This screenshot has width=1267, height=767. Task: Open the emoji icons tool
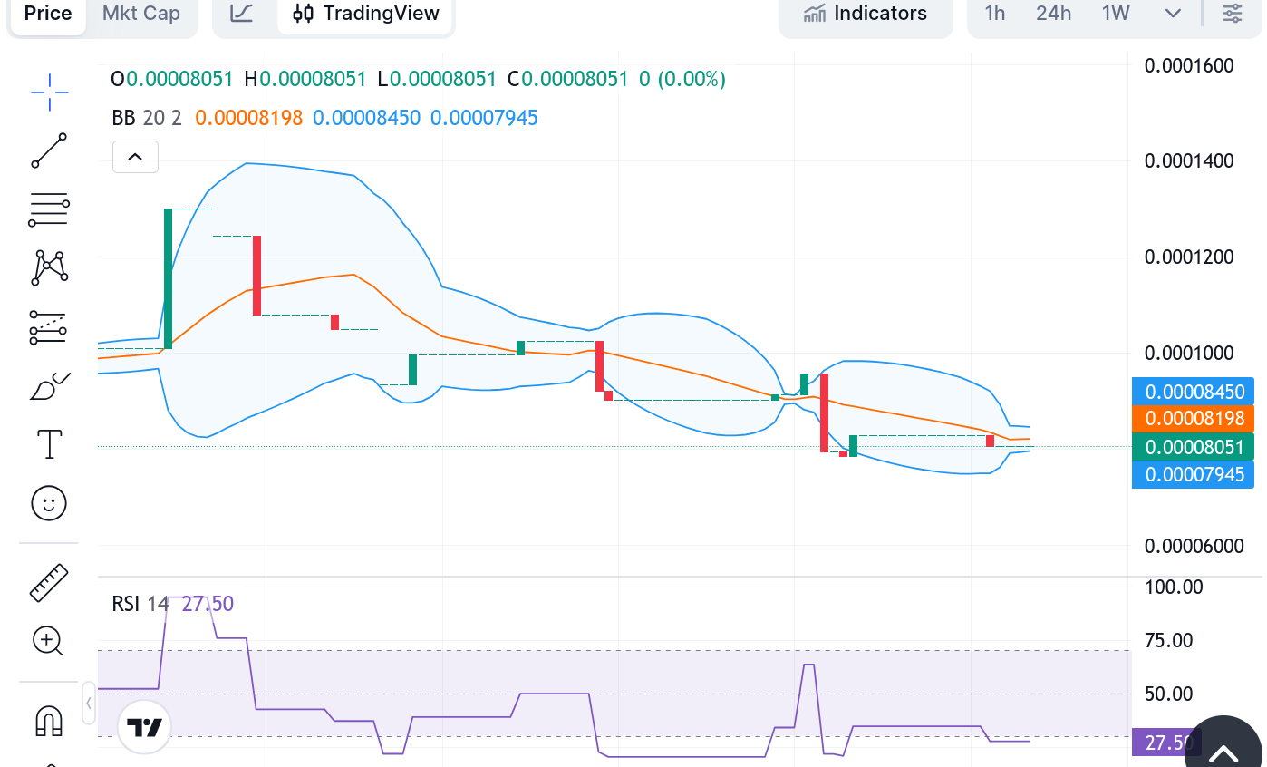point(49,502)
